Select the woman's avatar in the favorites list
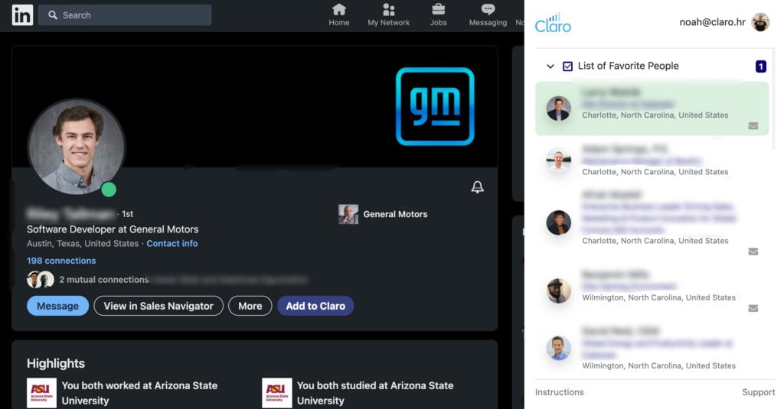 [x=558, y=222]
